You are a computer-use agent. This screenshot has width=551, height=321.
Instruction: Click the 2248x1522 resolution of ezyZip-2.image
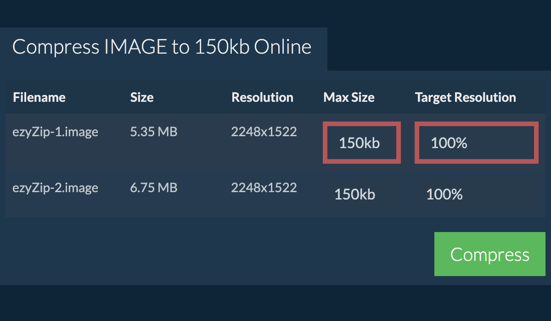[264, 188]
